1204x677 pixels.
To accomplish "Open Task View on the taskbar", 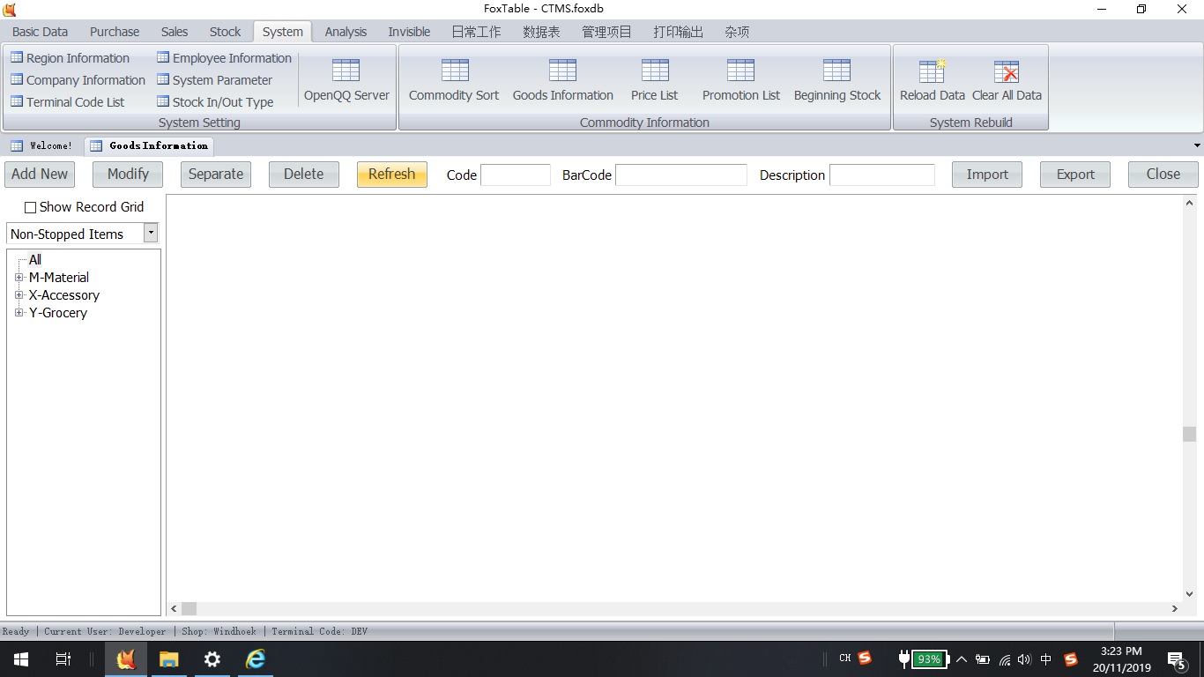I will tap(63, 658).
